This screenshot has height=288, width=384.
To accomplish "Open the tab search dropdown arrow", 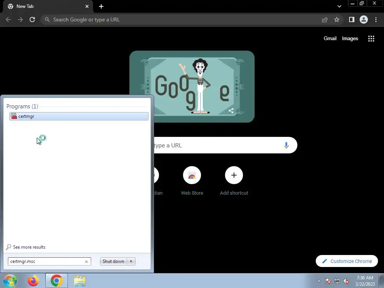I will pyautogui.click(x=339, y=6).
